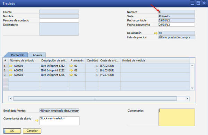
Task: Select the 245,87 EUR cost cell
Action: (110, 75)
